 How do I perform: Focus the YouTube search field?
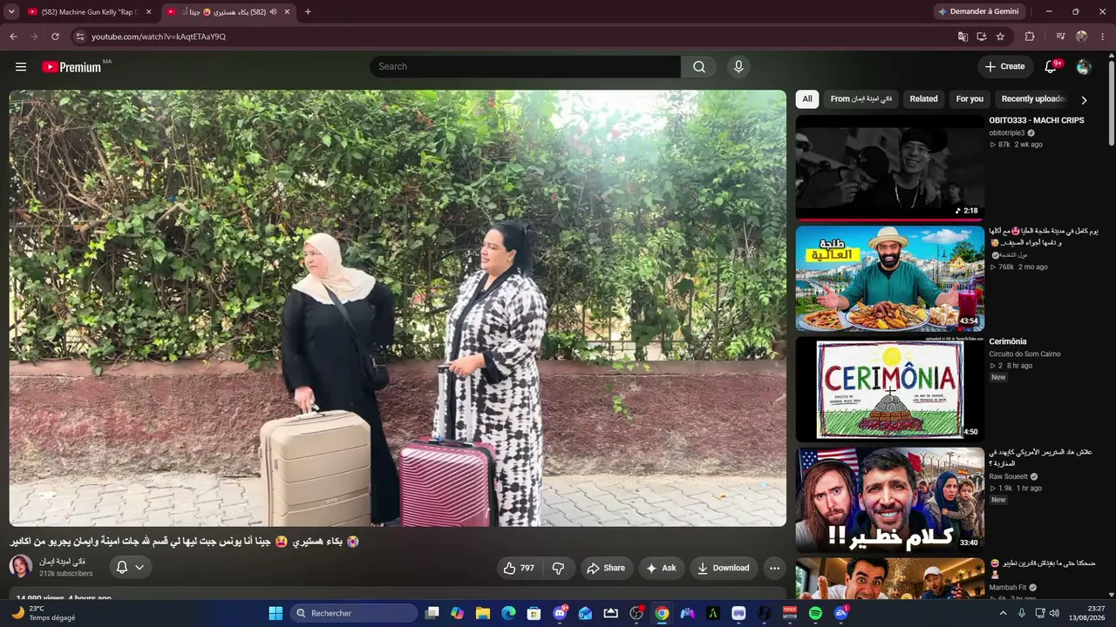coord(525,67)
